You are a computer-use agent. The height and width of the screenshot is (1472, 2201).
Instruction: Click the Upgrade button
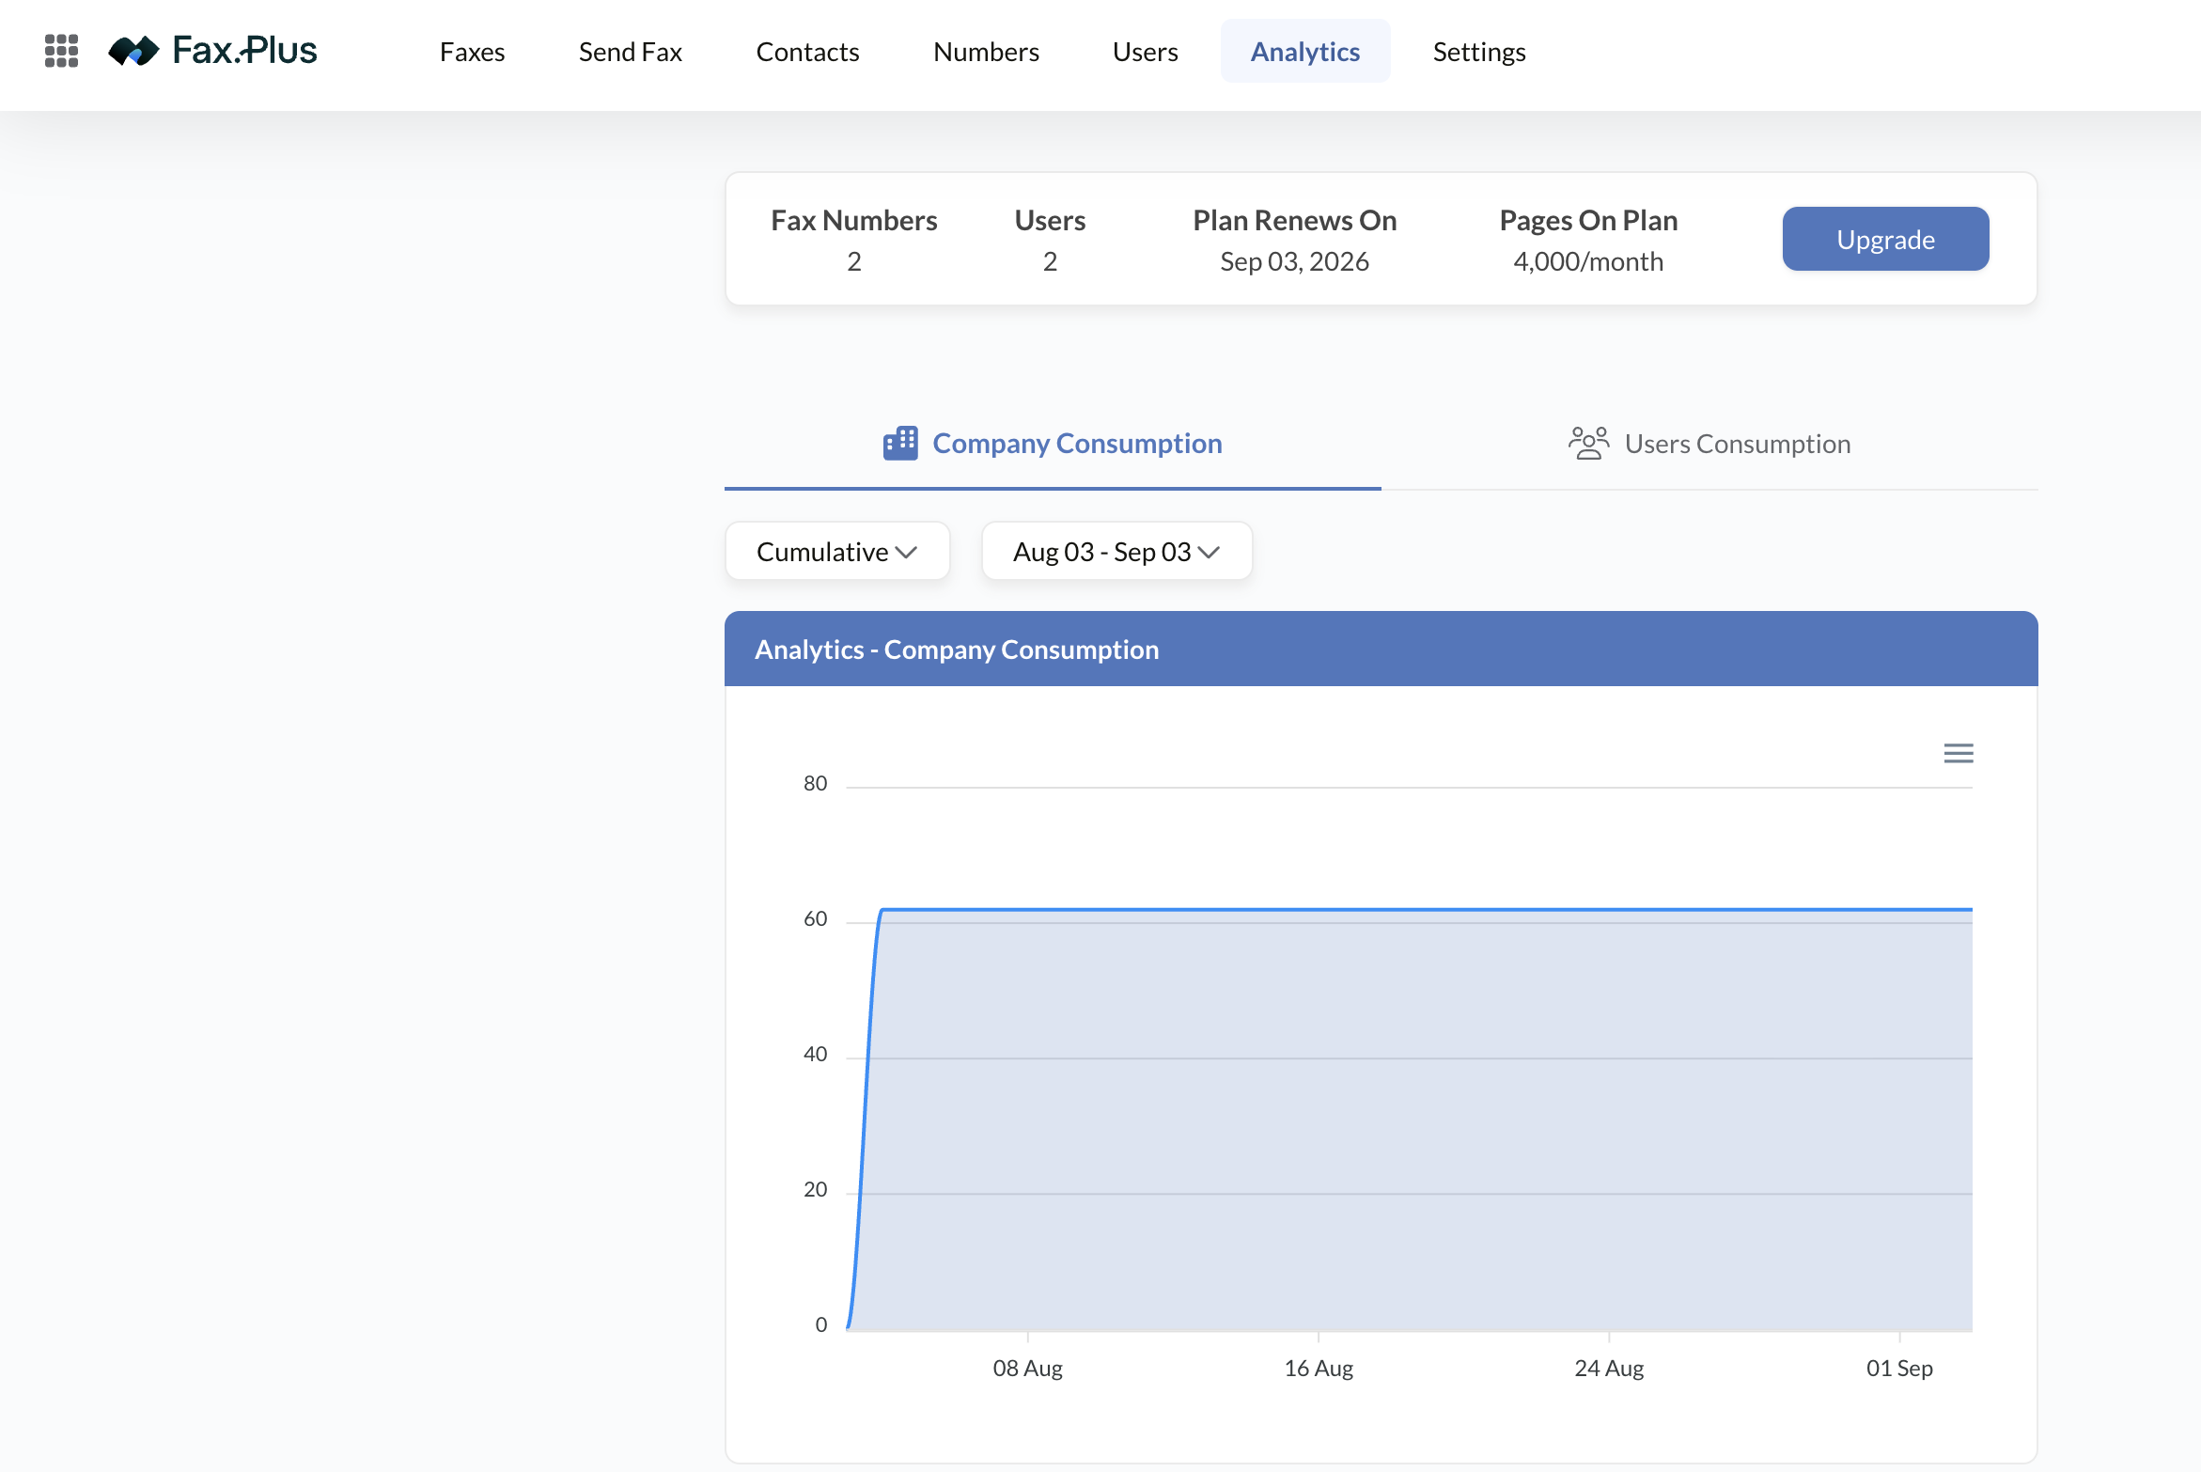point(1885,239)
